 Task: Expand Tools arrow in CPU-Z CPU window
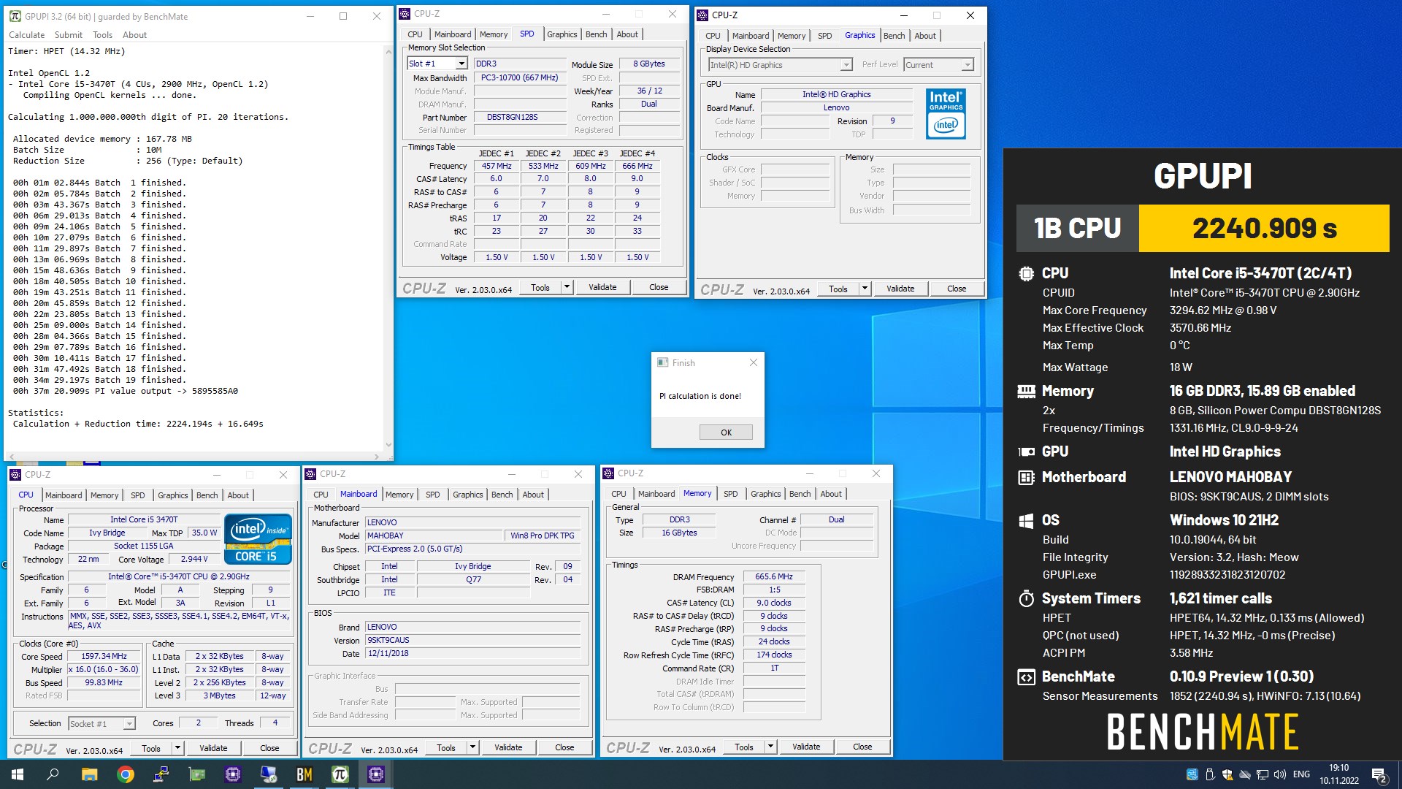click(x=177, y=749)
